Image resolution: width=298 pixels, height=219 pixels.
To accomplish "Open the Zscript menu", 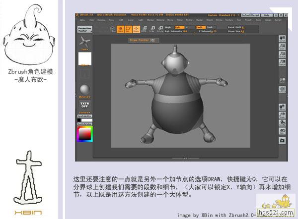I will 278,20.
